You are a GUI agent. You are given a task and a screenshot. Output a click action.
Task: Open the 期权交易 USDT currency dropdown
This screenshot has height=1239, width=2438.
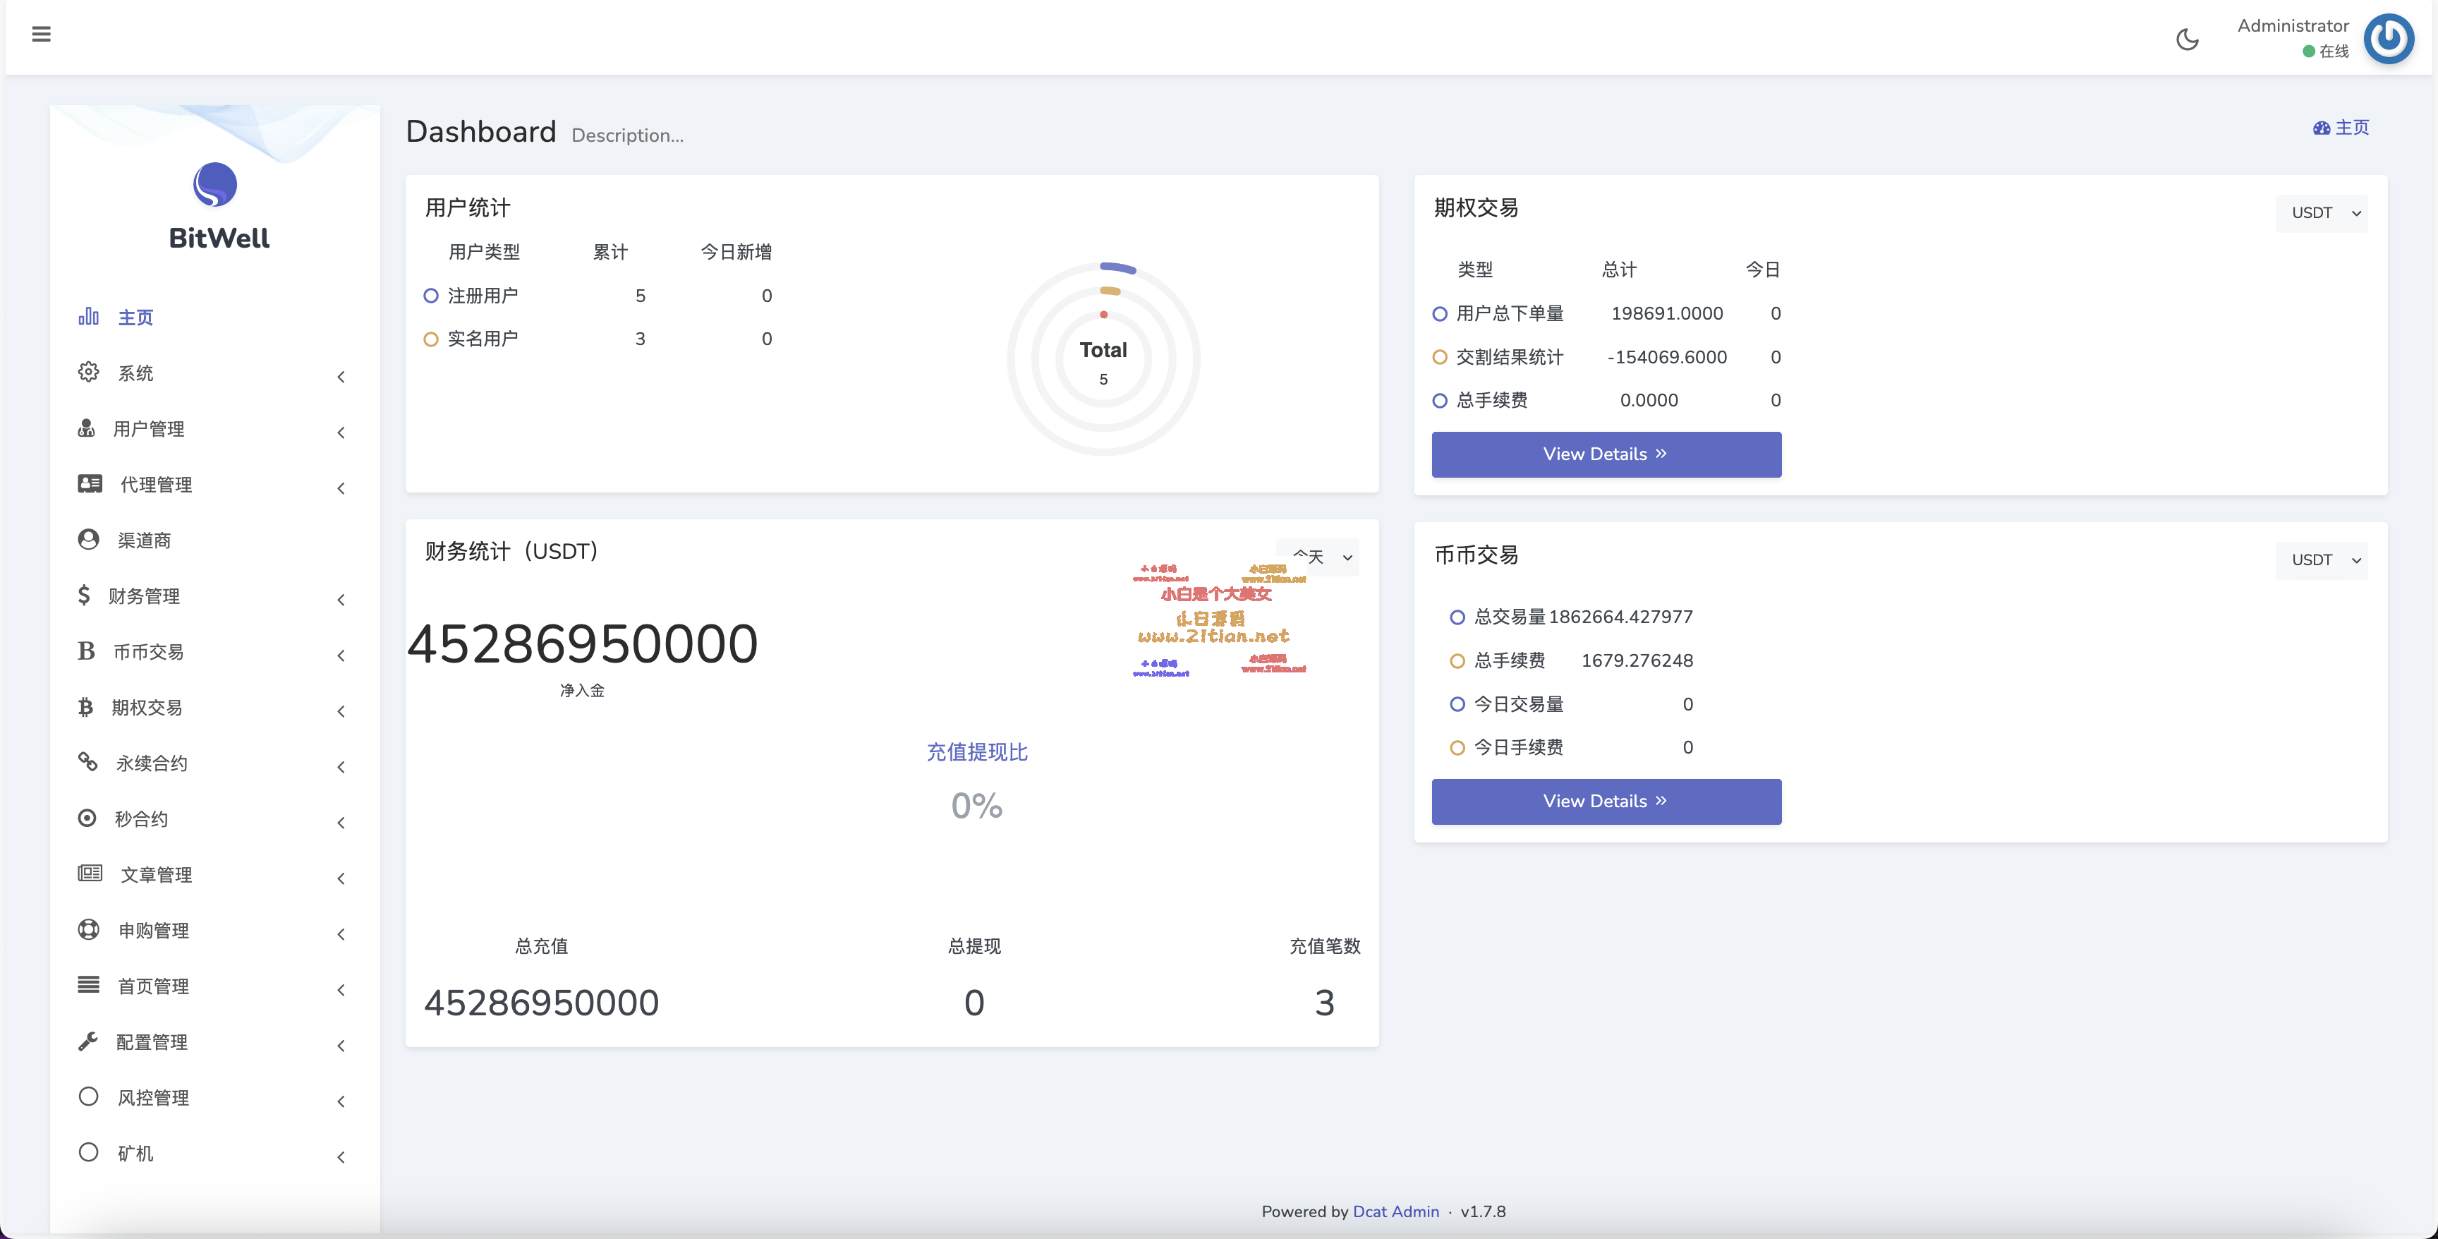click(2322, 213)
